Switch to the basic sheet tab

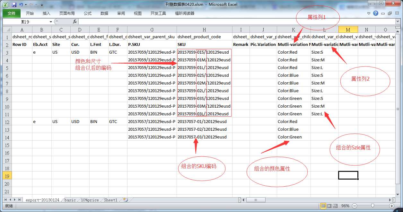click(x=70, y=200)
